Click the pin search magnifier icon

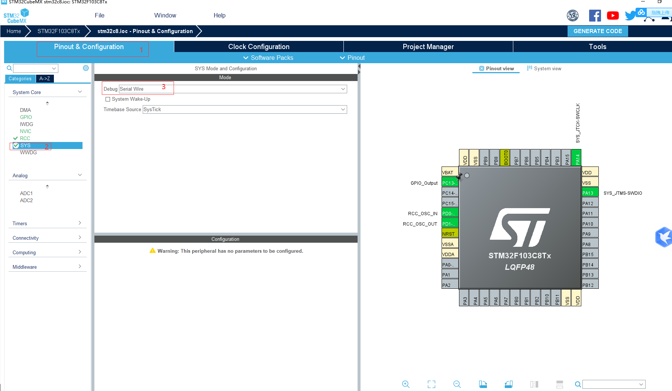click(578, 384)
